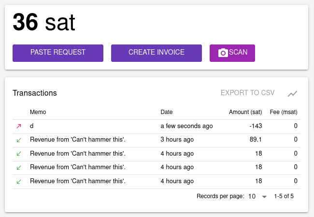Click the memo 'd' transaction text
The height and width of the screenshot is (217, 314).
click(x=31, y=126)
